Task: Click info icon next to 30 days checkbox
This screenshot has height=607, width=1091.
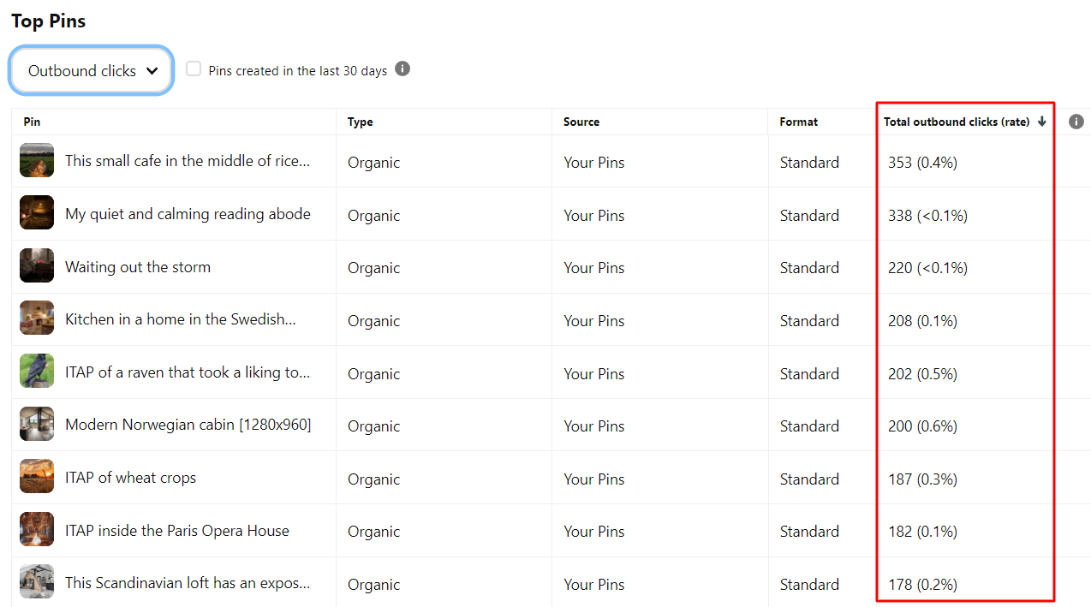Action: (x=402, y=69)
